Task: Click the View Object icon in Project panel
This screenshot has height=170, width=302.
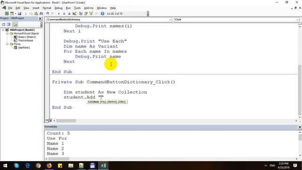Action: (8, 24)
